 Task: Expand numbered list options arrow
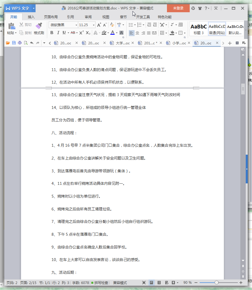tap(143, 25)
